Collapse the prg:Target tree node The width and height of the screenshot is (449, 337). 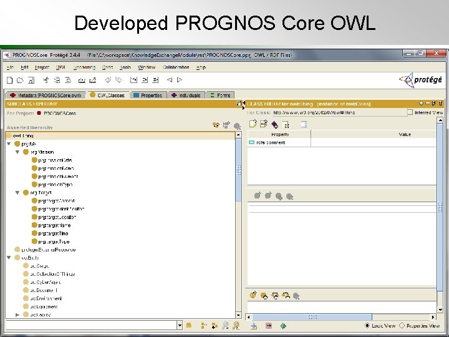pos(17,193)
